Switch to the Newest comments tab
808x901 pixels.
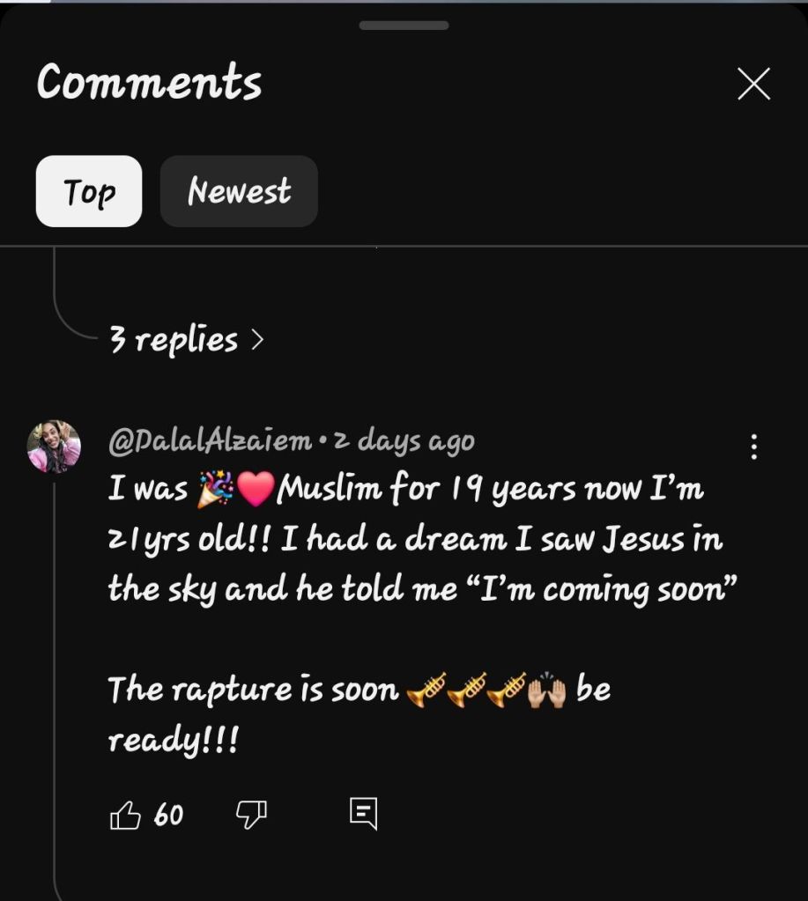pyautogui.click(x=239, y=191)
